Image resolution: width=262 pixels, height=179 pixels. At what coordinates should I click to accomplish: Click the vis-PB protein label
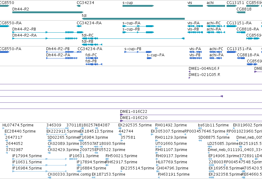tap(195, 55)
